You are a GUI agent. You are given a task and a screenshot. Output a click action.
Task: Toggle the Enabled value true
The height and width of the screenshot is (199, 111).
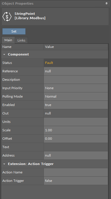pos(76,105)
